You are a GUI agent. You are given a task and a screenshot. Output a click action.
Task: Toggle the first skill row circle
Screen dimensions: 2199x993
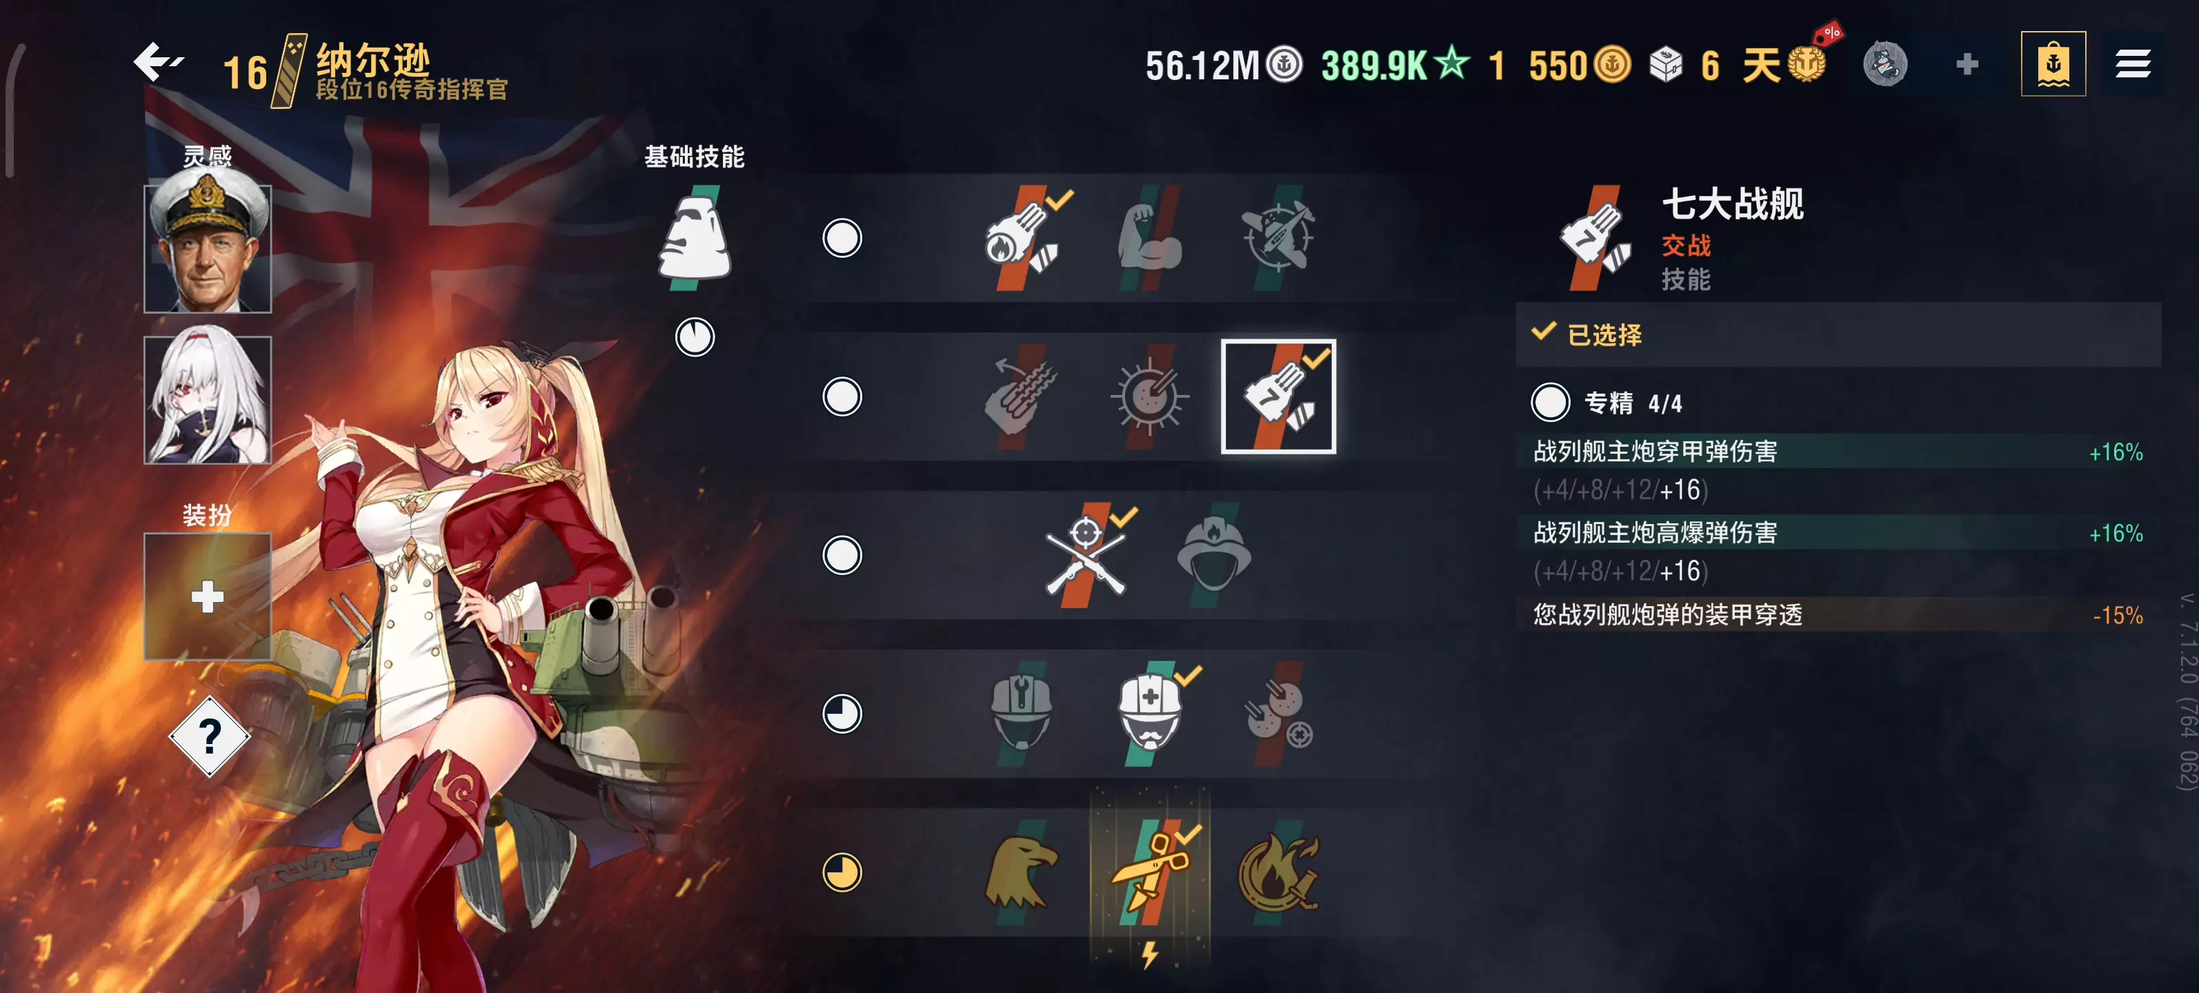[842, 238]
